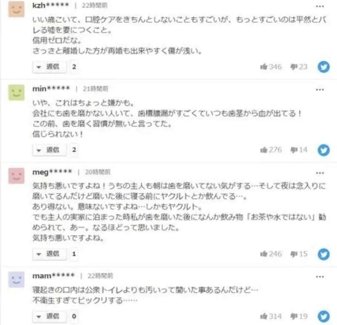Open ellipsis menu for mam***** comment
Screen dimensions: 337x325
[x=320, y=277]
